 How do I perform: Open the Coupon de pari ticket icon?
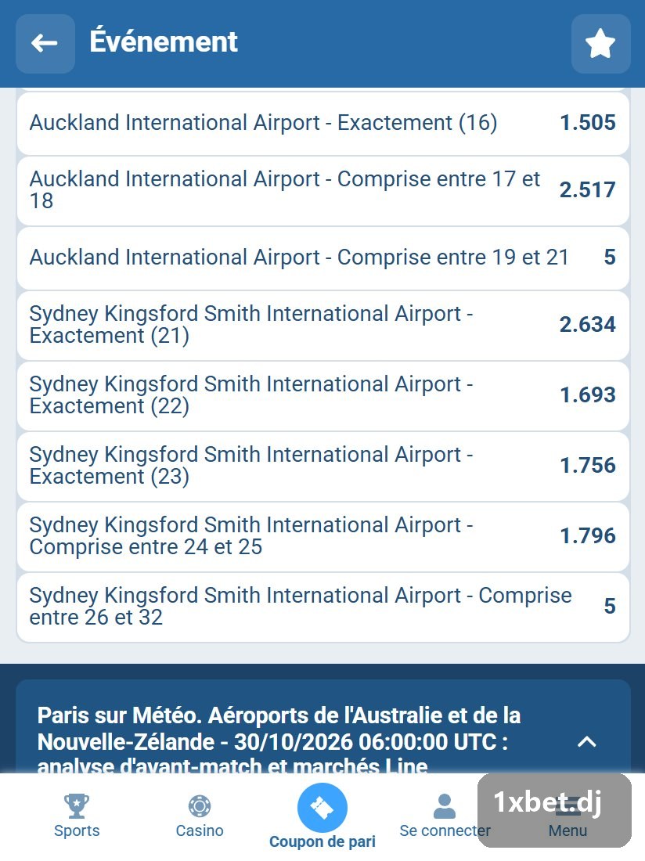tap(322, 808)
